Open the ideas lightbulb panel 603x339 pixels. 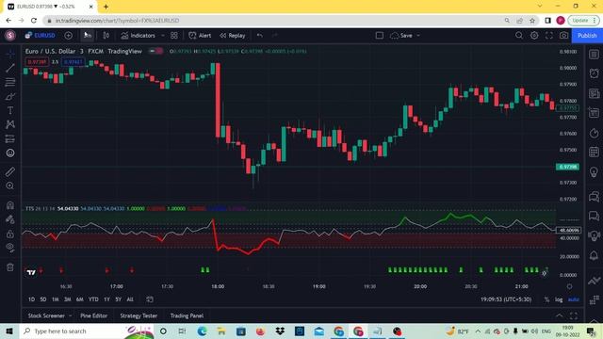pyautogui.click(x=595, y=171)
